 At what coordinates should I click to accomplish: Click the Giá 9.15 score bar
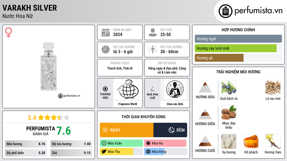click(x=71, y=153)
